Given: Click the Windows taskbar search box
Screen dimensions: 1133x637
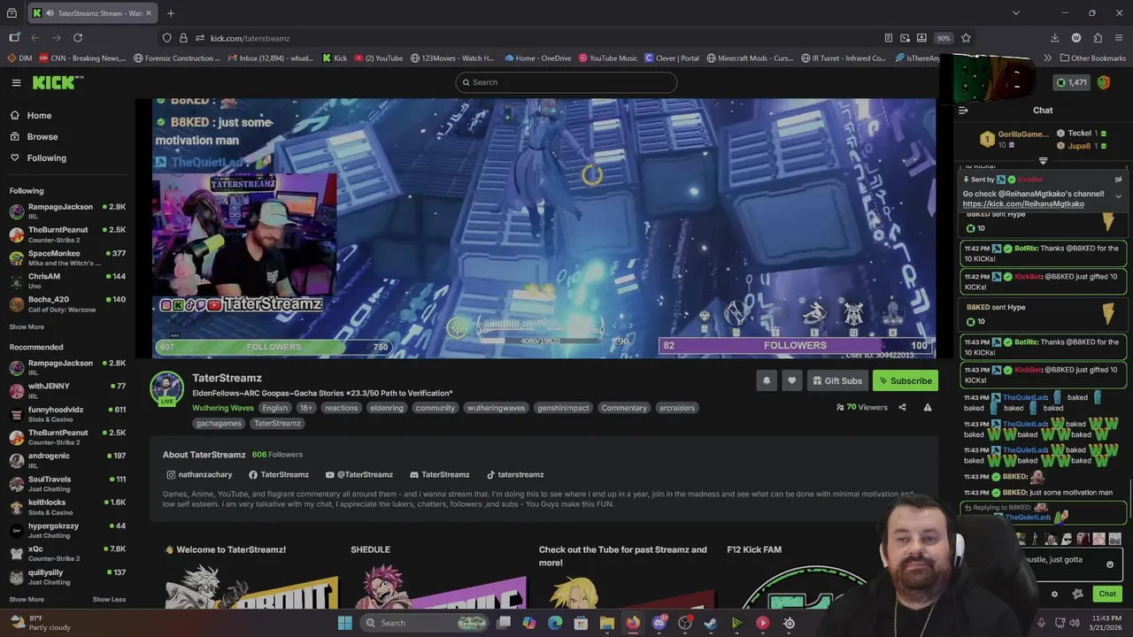Looking at the screenshot, I should click(x=425, y=623).
